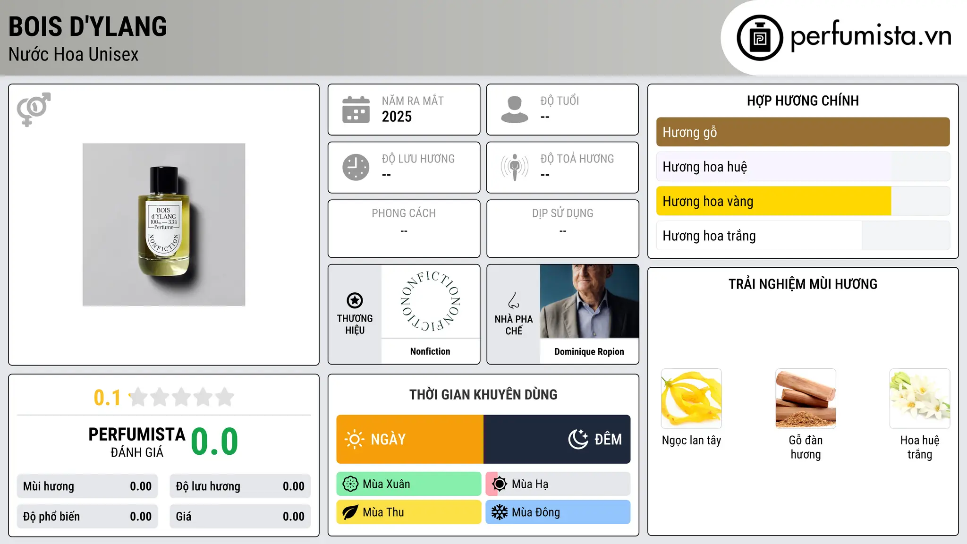Click the unisex gender symbol icon

(34, 109)
